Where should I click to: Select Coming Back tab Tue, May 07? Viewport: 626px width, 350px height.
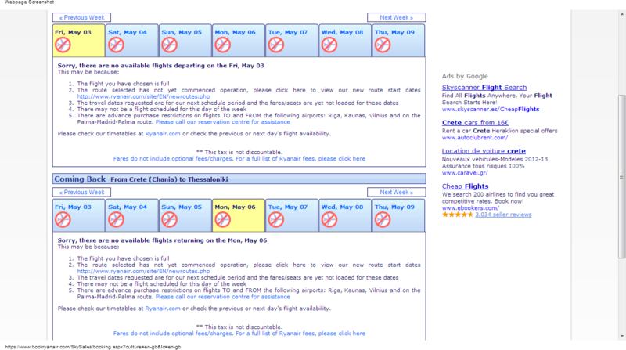tap(292, 215)
